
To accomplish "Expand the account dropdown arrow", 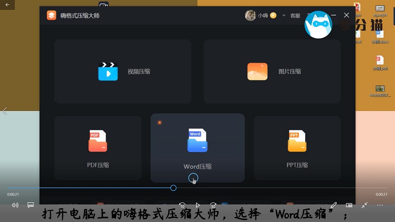I will pos(284,16).
